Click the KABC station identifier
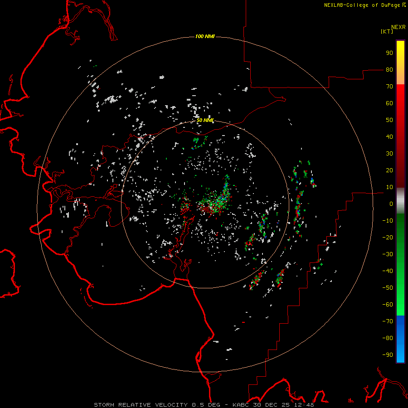The height and width of the screenshot is (408, 408). pos(241,405)
